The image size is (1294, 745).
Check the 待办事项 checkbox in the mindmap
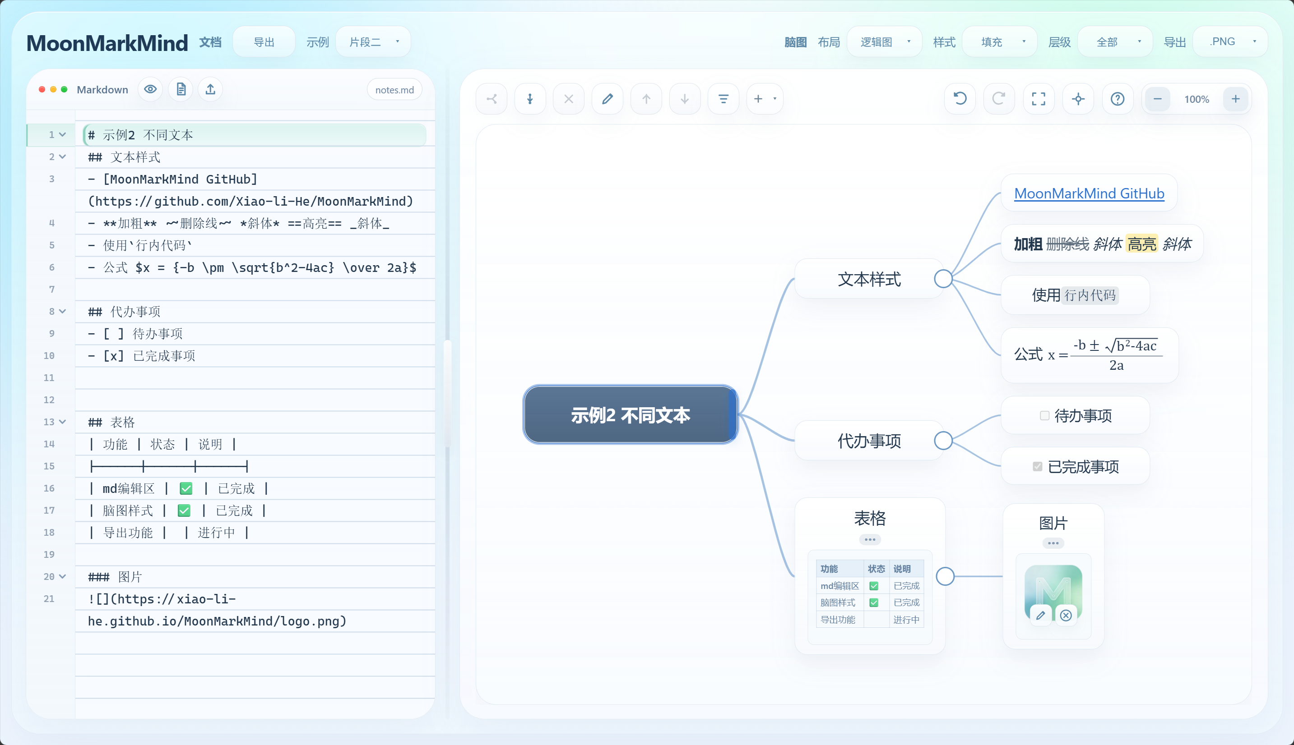click(x=1044, y=415)
